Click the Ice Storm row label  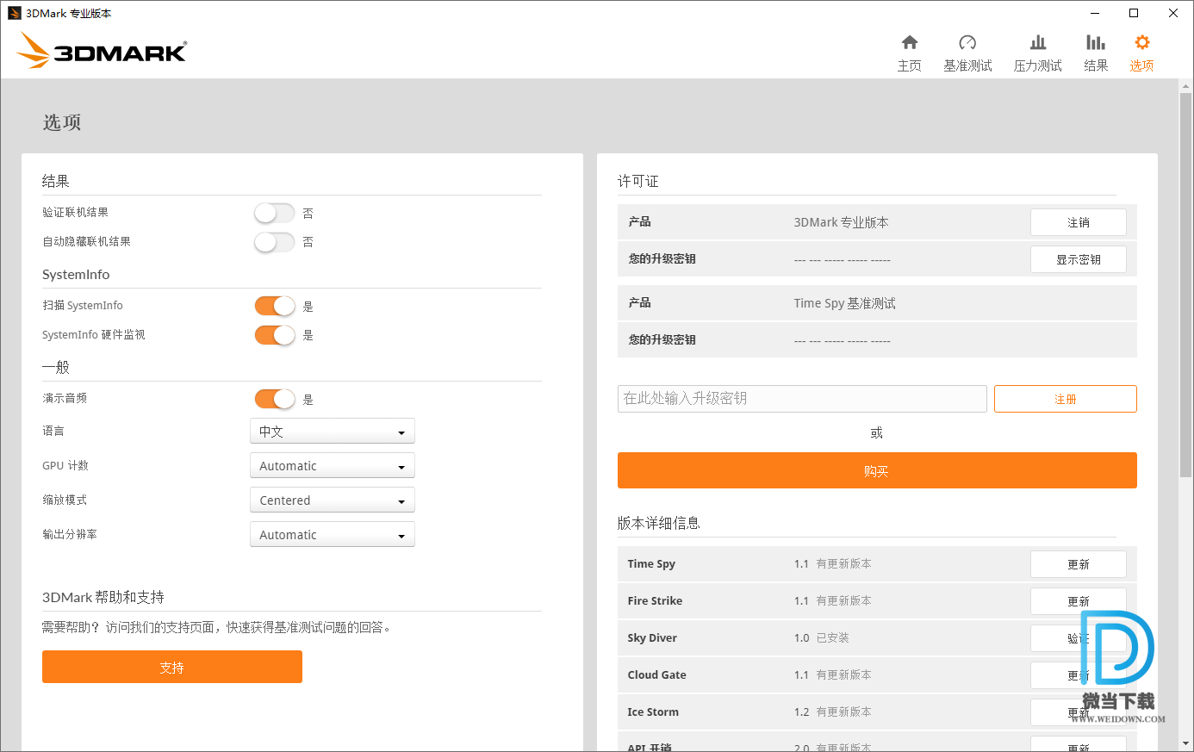click(x=653, y=712)
